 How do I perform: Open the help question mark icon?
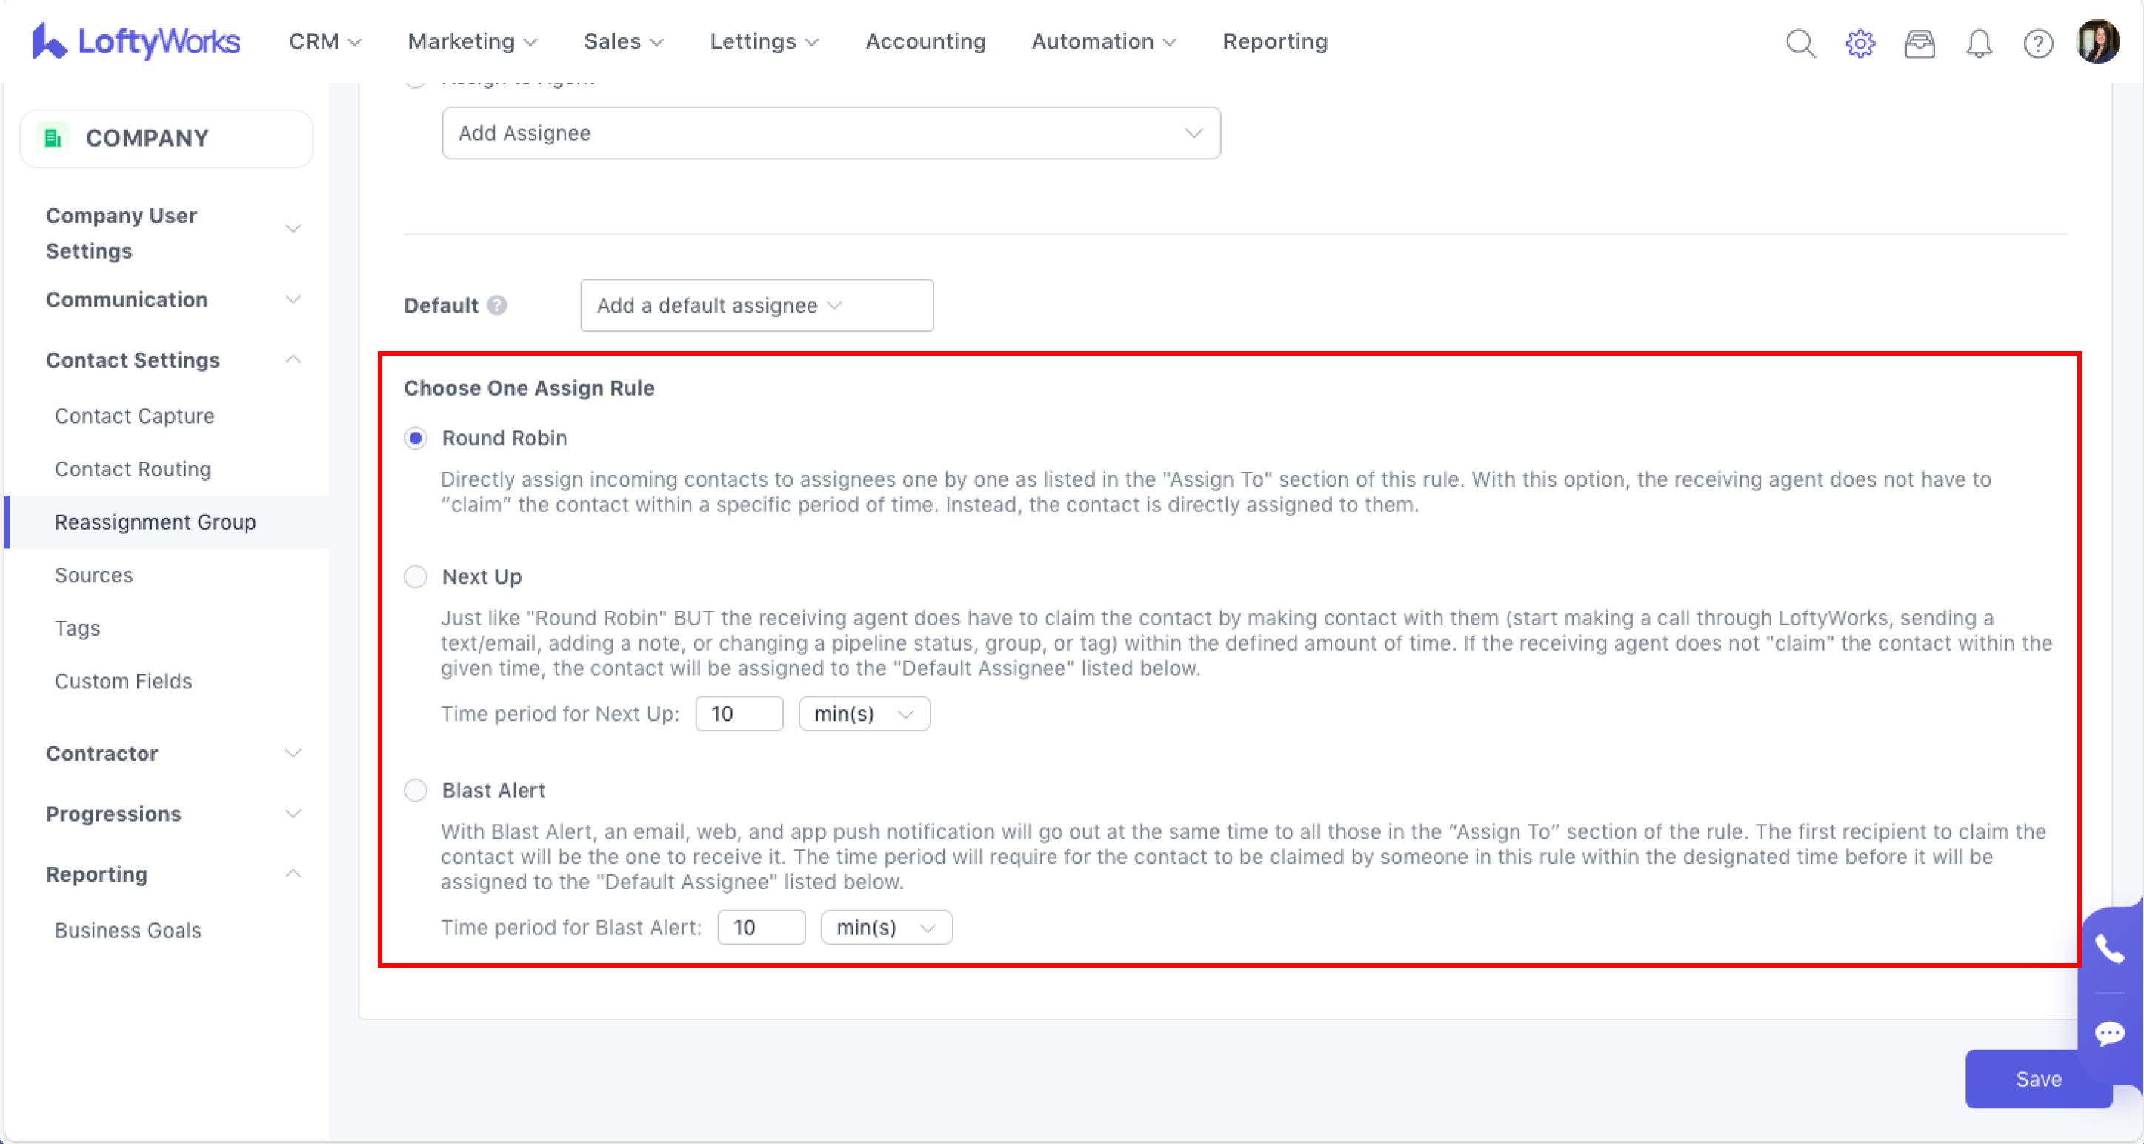coord(2037,42)
